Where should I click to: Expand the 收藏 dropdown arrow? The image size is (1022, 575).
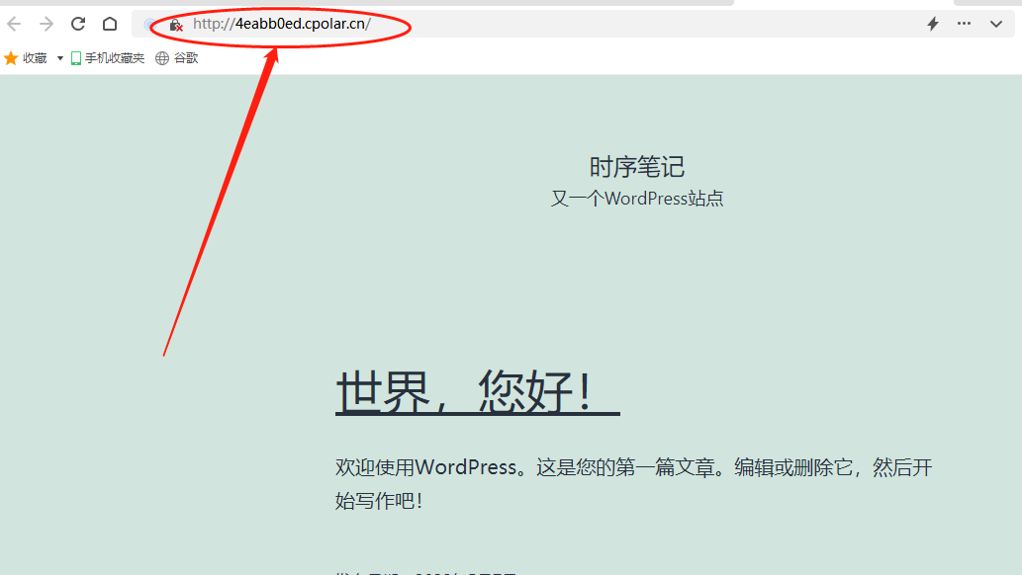click(60, 58)
